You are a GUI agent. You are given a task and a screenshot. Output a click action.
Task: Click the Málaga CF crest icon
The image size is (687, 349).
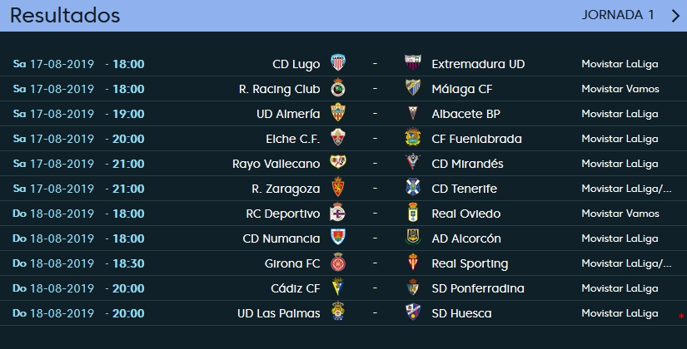pos(413,87)
